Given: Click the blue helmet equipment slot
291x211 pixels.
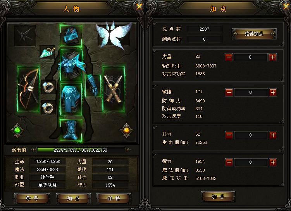Looking at the screenshot, I should pyautogui.click(x=71, y=35).
